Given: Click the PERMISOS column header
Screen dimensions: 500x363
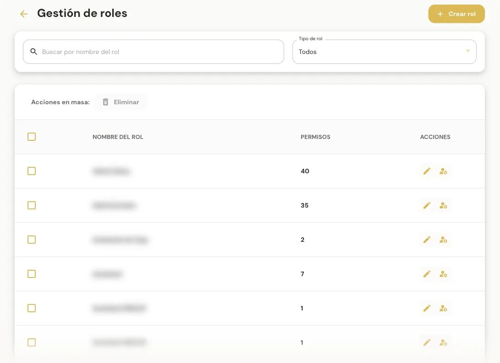Looking at the screenshot, I should coord(315,137).
